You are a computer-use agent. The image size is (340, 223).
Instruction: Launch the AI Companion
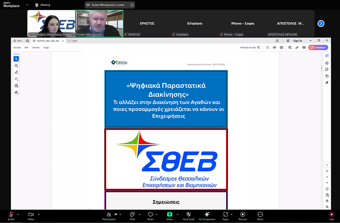tap(207, 215)
